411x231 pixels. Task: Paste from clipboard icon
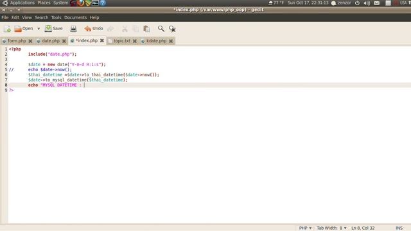click(x=146, y=29)
